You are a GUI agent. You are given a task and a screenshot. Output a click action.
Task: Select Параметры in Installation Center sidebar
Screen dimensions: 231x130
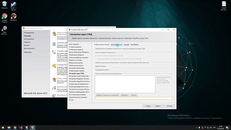point(28,52)
